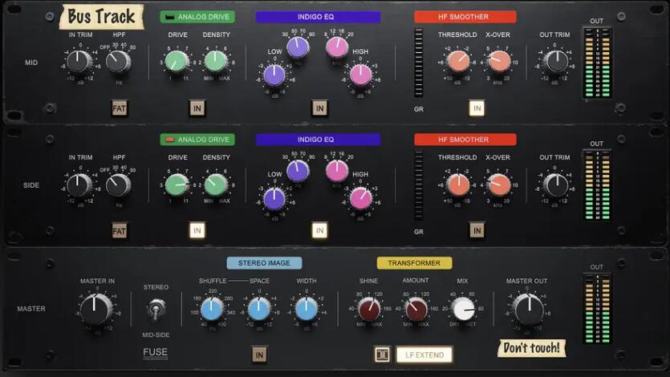Viewport: 670px width, 377px height.
Task: Click the STEREO IMAGE section label
Action: (x=264, y=262)
